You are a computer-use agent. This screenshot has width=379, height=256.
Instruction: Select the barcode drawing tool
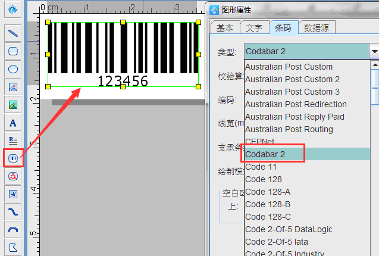click(x=13, y=158)
